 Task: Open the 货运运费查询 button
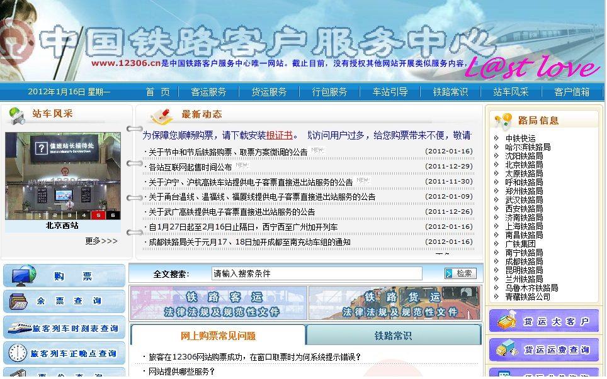pyautogui.click(x=544, y=349)
